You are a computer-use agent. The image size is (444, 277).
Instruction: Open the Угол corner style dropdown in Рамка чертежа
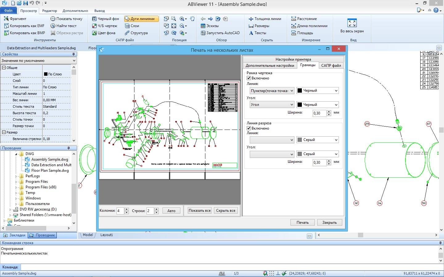click(272, 105)
